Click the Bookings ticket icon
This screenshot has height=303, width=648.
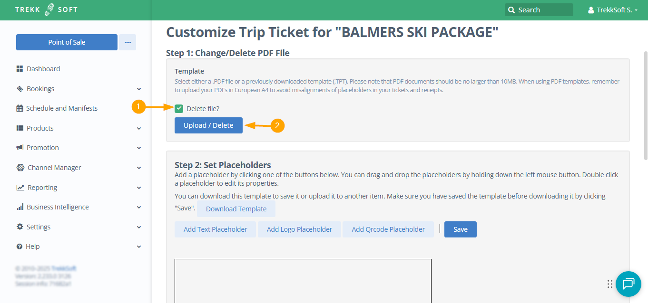20,89
